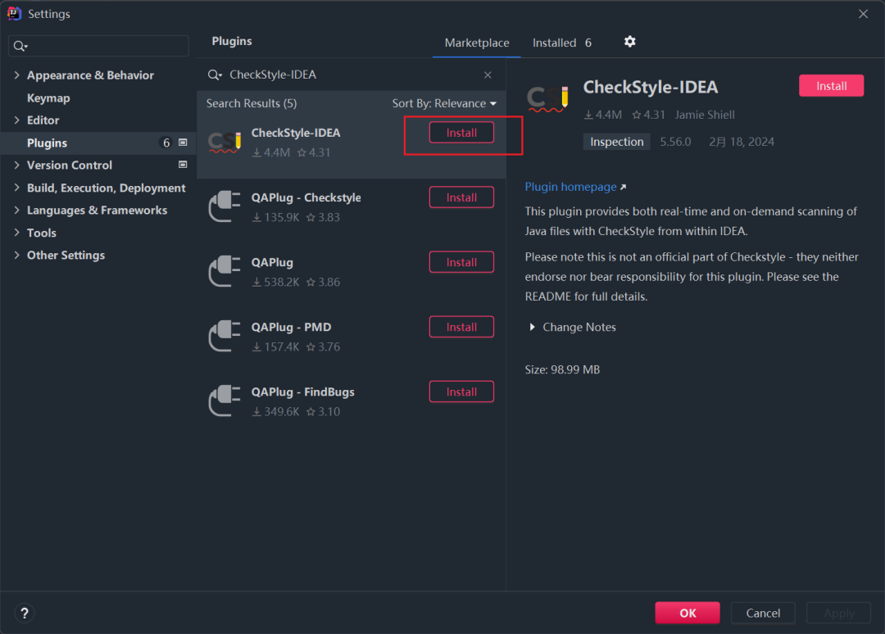Screen dimensions: 885x634
Task: Select the QAPlug - PMD result title
Action: coord(291,328)
